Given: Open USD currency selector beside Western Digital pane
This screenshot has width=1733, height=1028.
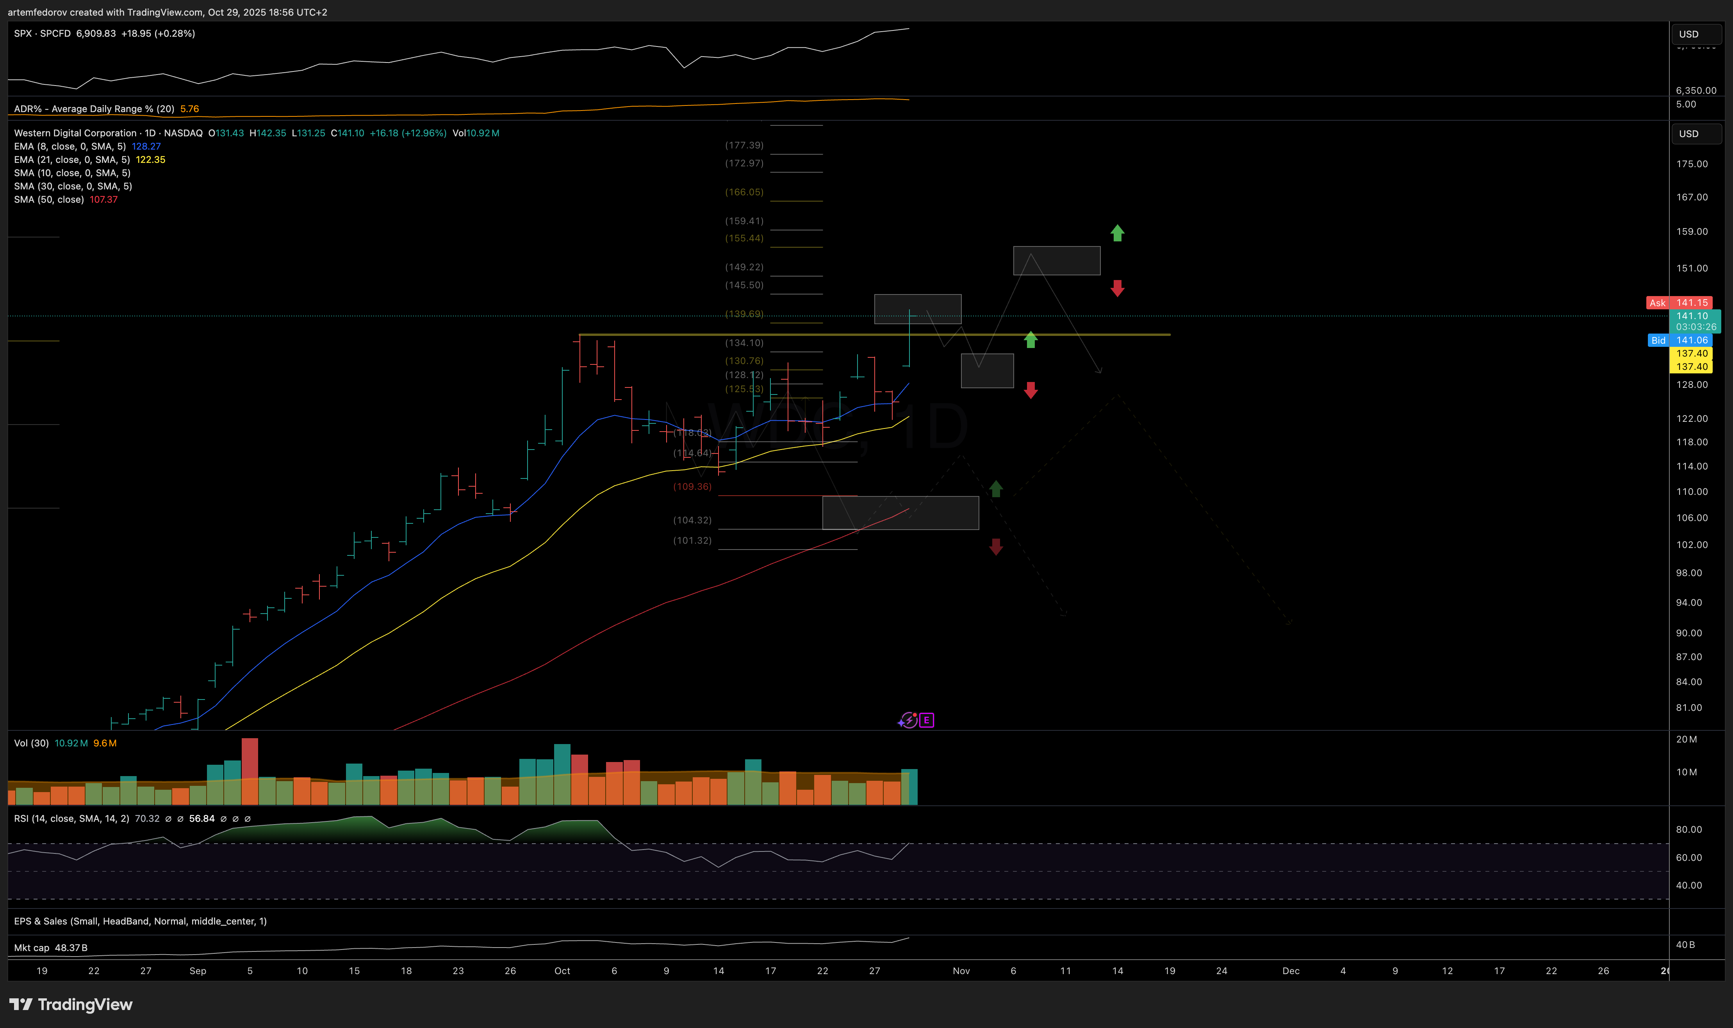Looking at the screenshot, I should tap(1696, 134).
